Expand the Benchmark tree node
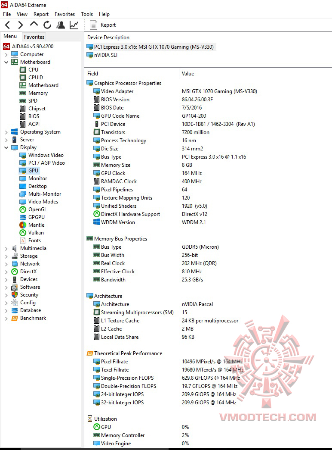332x450 pixels. [x=6, y=318]
